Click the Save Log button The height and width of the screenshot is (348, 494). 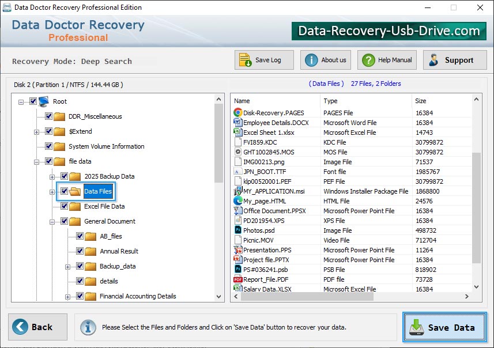(264, 60)
